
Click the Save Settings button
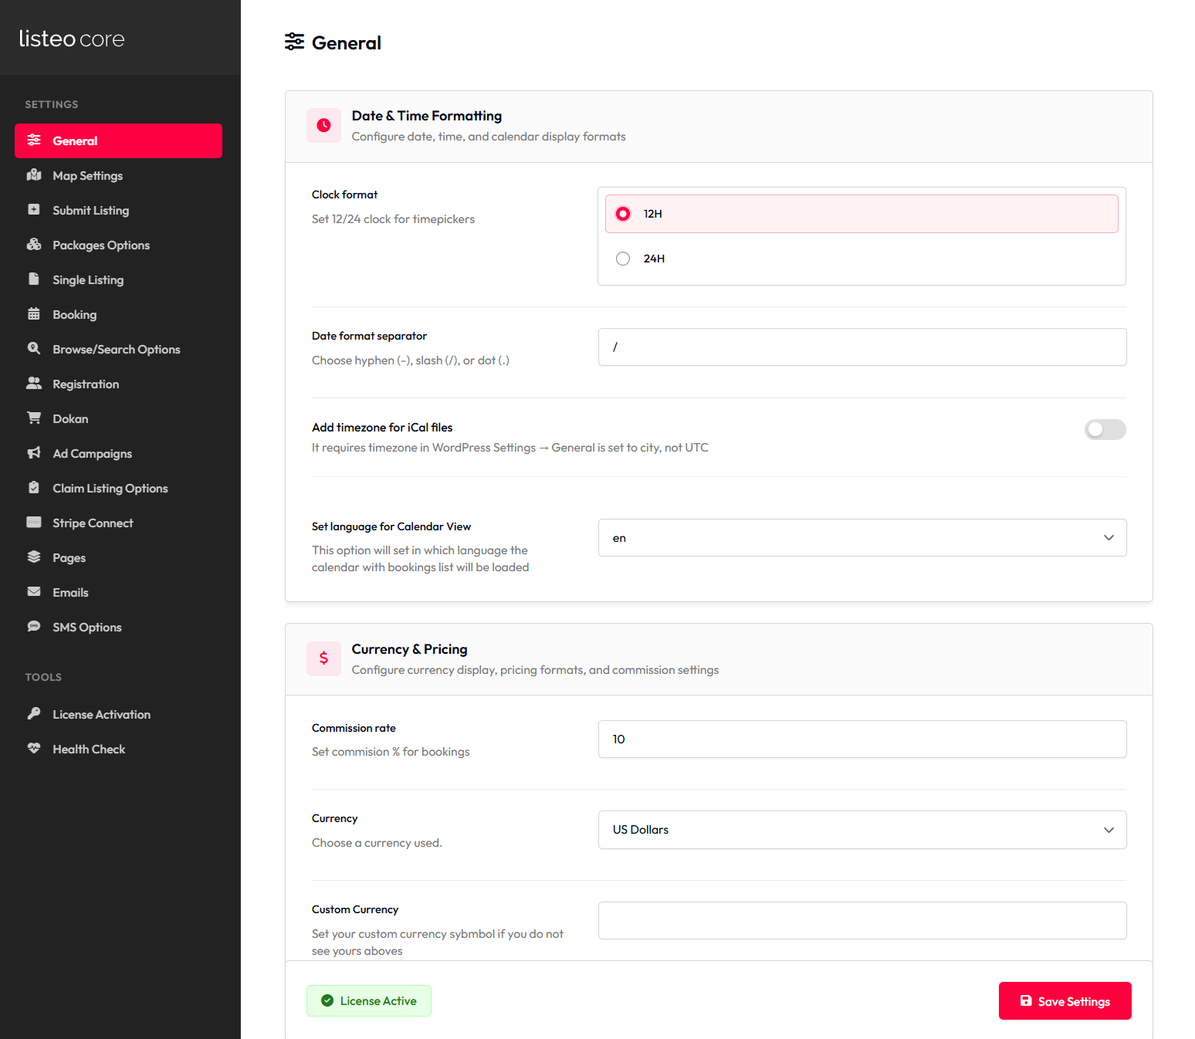point(1065,1001)
